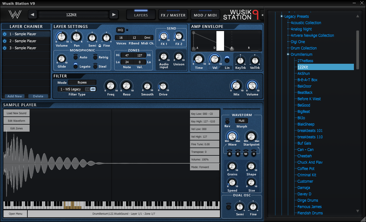Open the Midi Ch. Omni selector
This screenshot has width=366, height=222.
(x=147, y=38)
